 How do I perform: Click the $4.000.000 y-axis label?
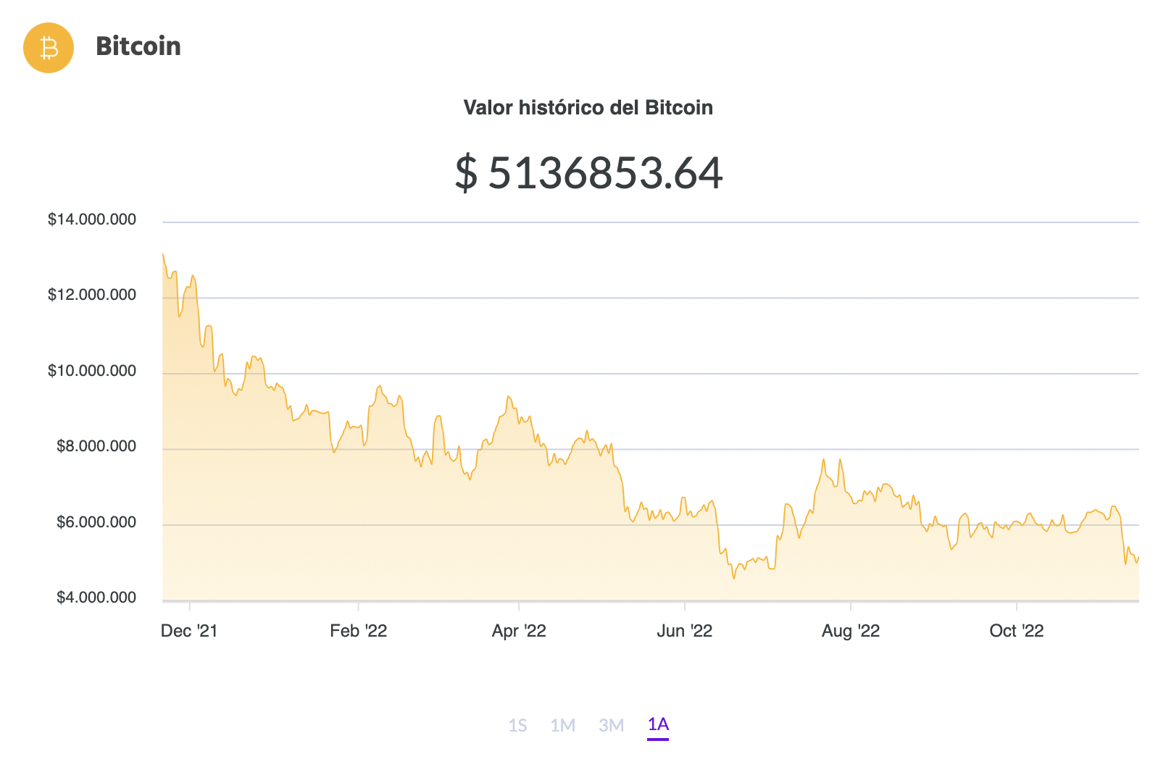(x=96, y=598)
